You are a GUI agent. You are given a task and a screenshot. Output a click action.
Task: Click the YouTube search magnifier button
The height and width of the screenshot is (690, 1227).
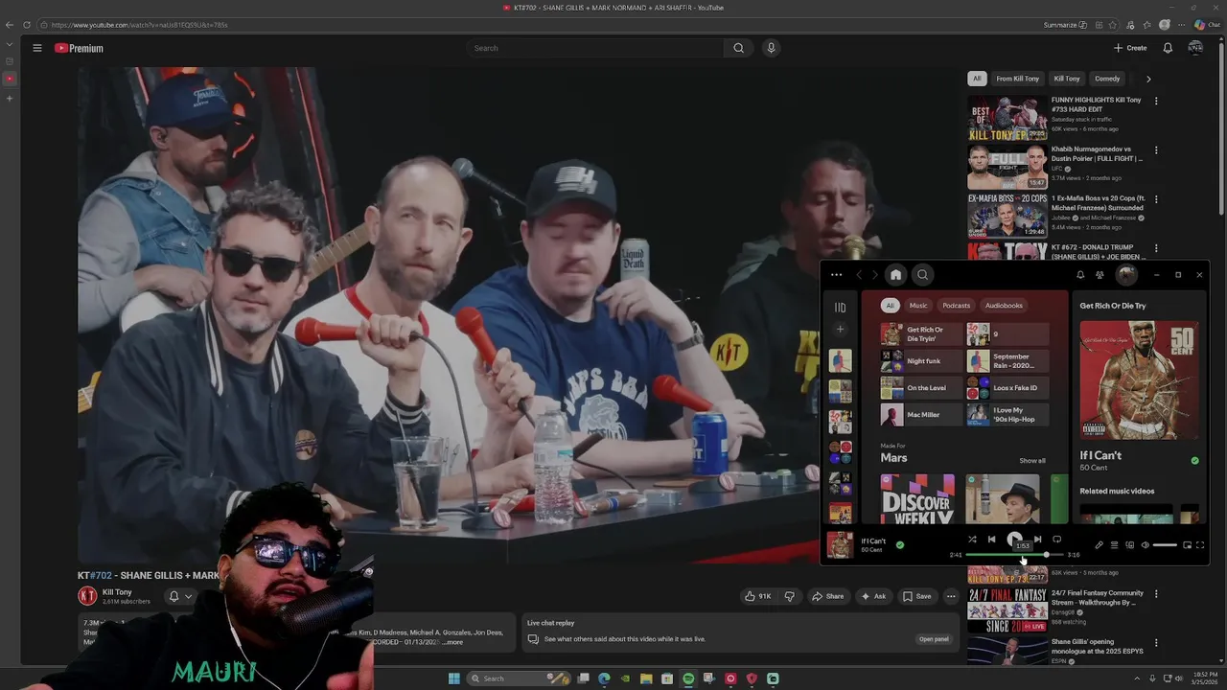coord(738,48)
